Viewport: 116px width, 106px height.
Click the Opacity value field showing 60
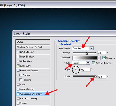[102, 53]
